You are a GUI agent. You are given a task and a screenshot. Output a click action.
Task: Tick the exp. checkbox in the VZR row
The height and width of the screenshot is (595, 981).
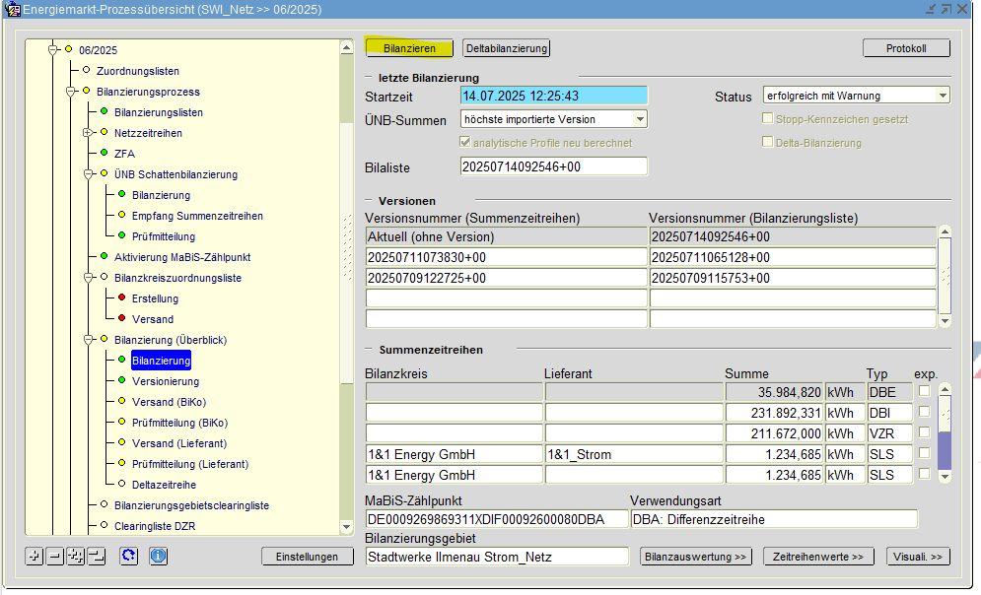[925, 432]
